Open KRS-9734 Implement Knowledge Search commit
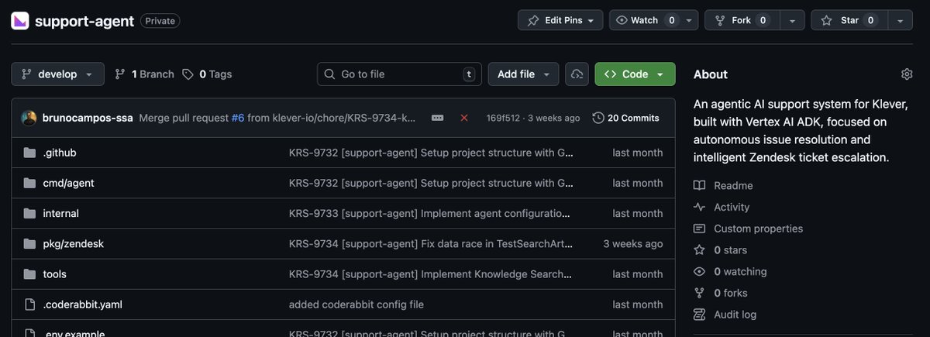 [432, 273]
